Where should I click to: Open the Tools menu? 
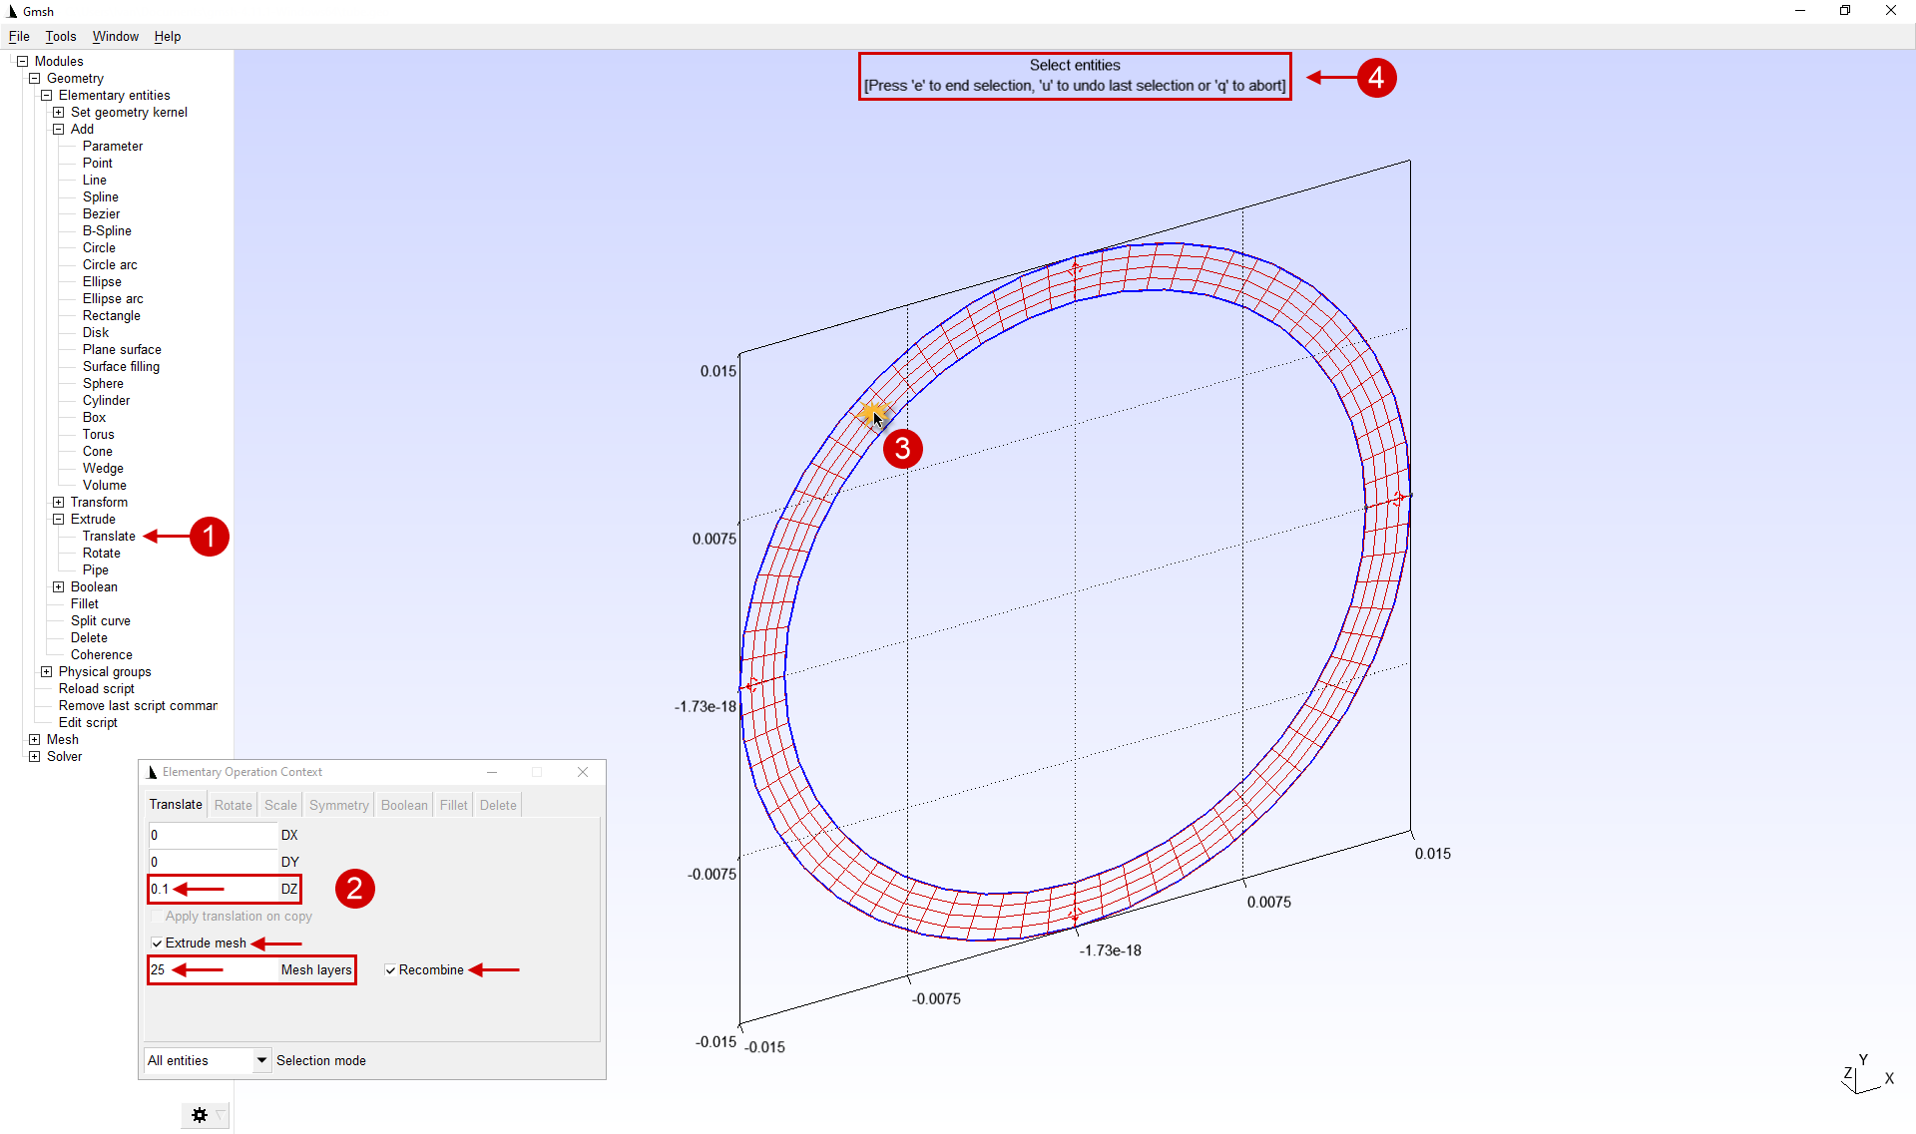[60, 36]
